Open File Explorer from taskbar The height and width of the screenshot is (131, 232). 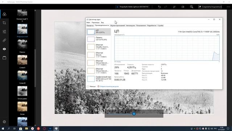tap(26, 128)
